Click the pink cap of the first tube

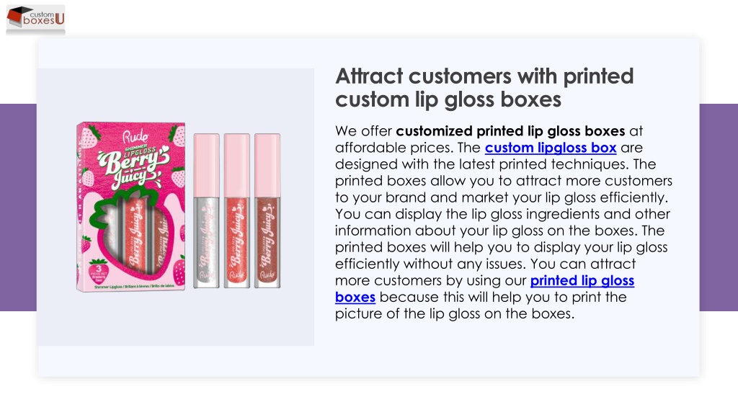click(x=206, y=165)
